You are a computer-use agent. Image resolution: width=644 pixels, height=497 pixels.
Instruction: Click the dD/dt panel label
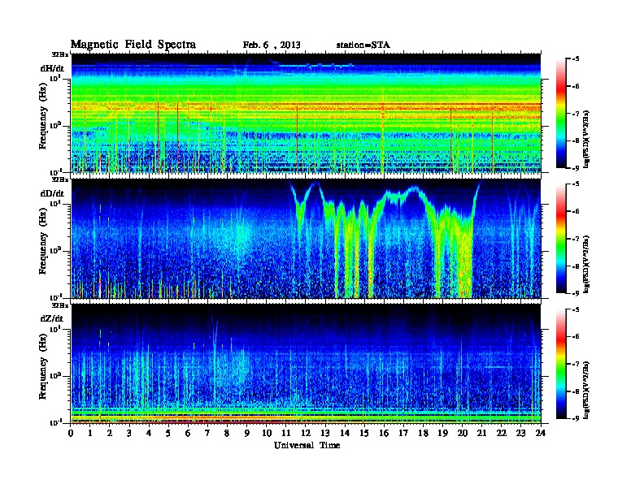click(x=52, y=193)
